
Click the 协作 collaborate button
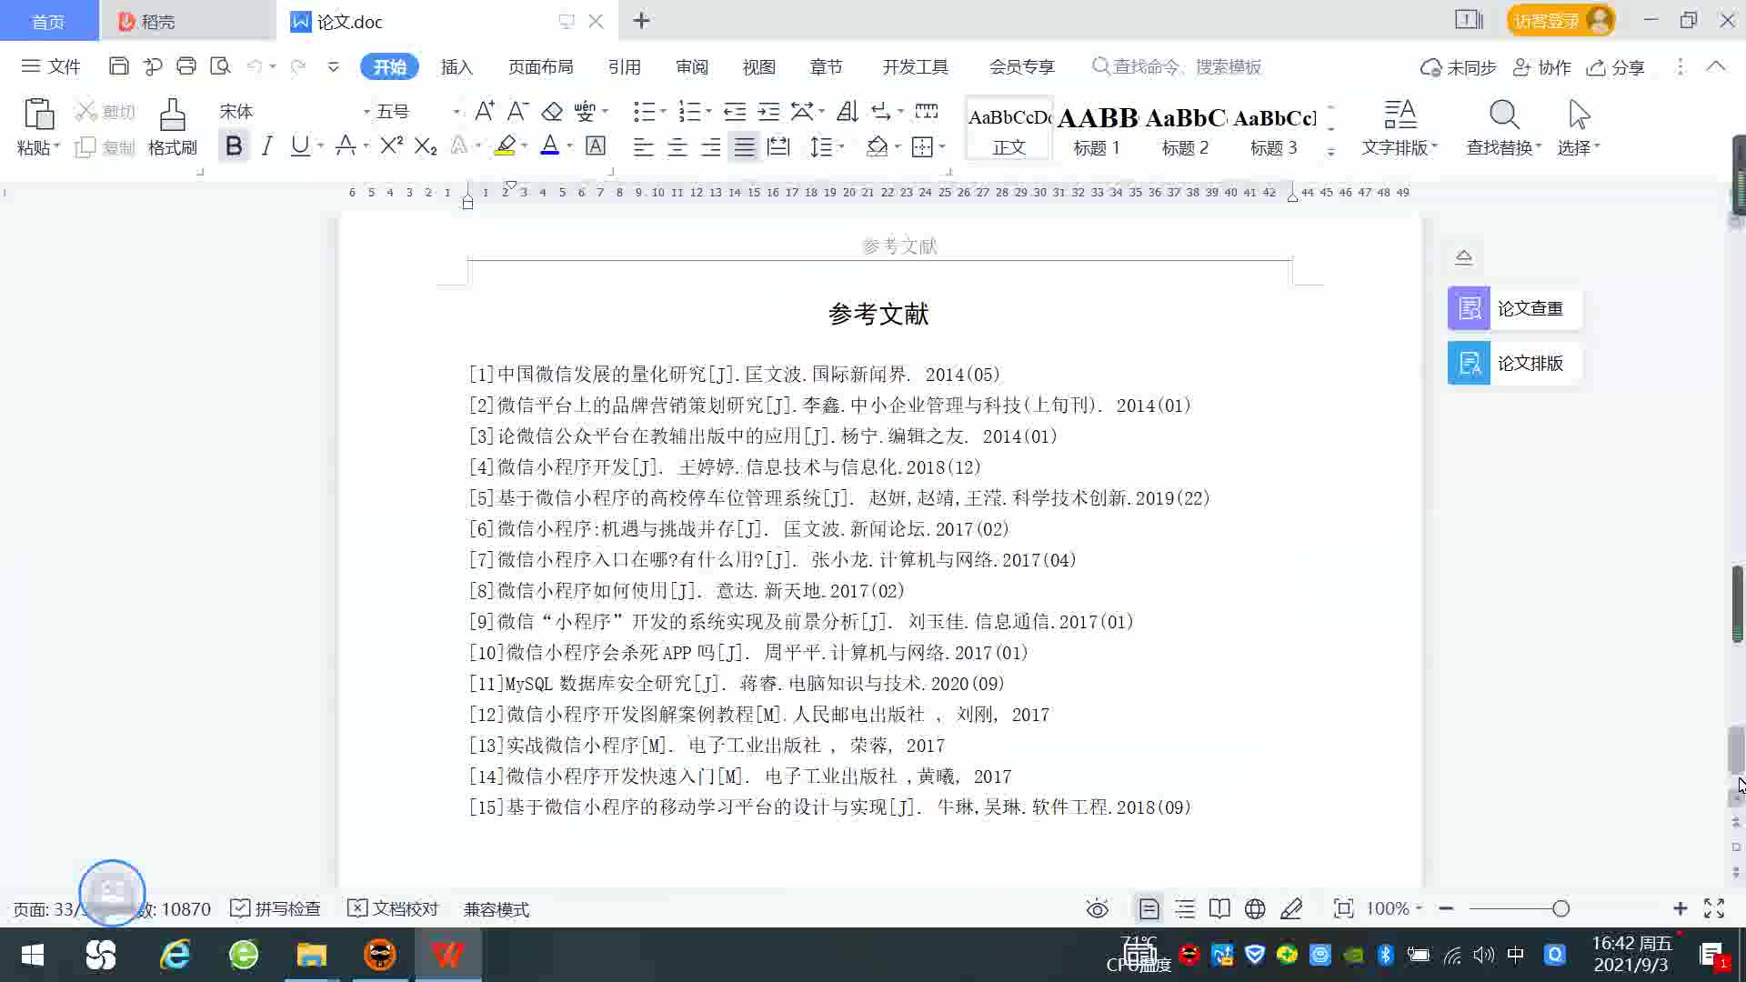coord(1542,67)
